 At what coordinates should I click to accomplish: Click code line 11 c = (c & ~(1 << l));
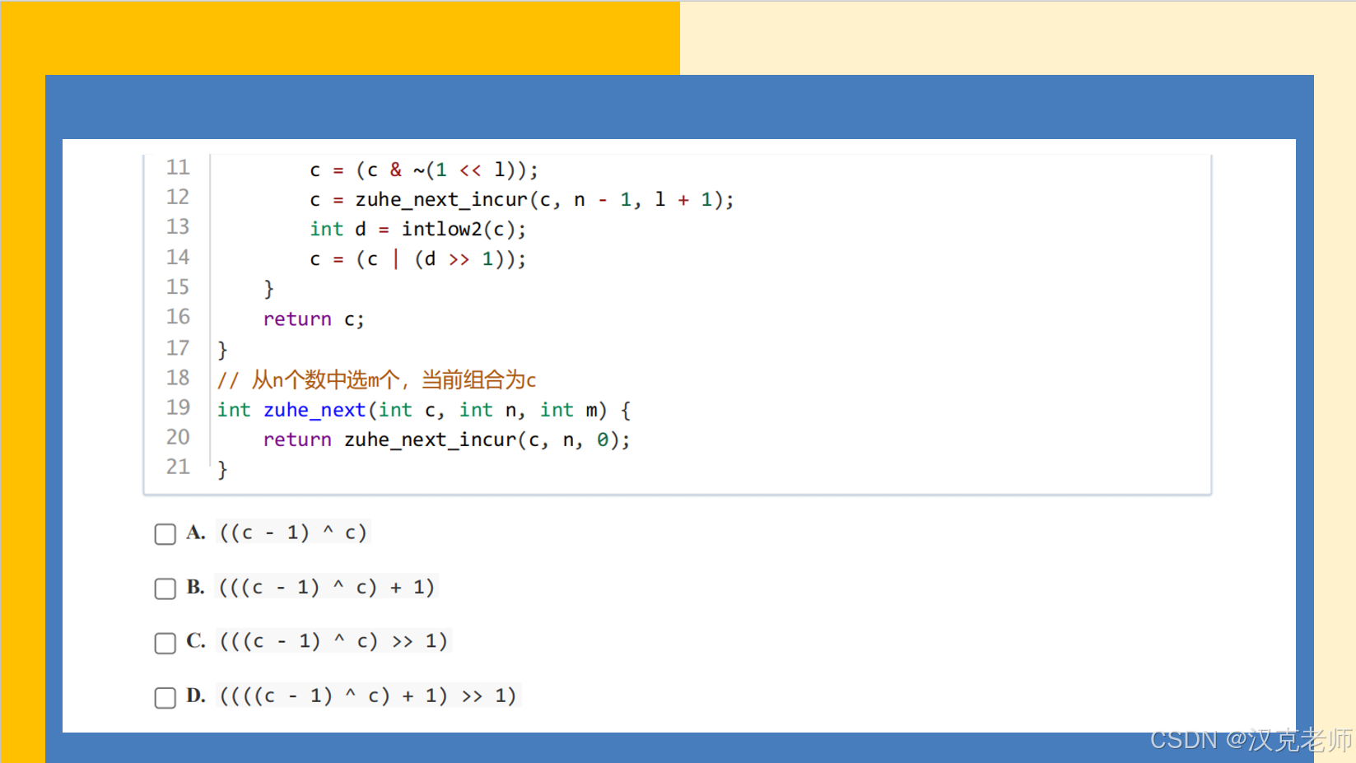(423, 170)
